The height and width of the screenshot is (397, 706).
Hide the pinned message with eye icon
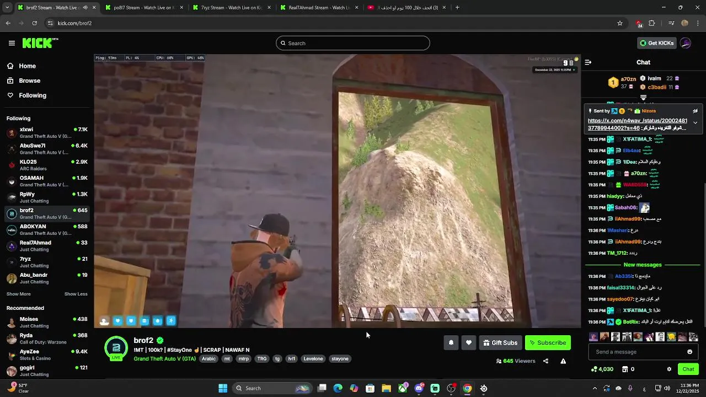pyautogui.click(x=695, y=111)
